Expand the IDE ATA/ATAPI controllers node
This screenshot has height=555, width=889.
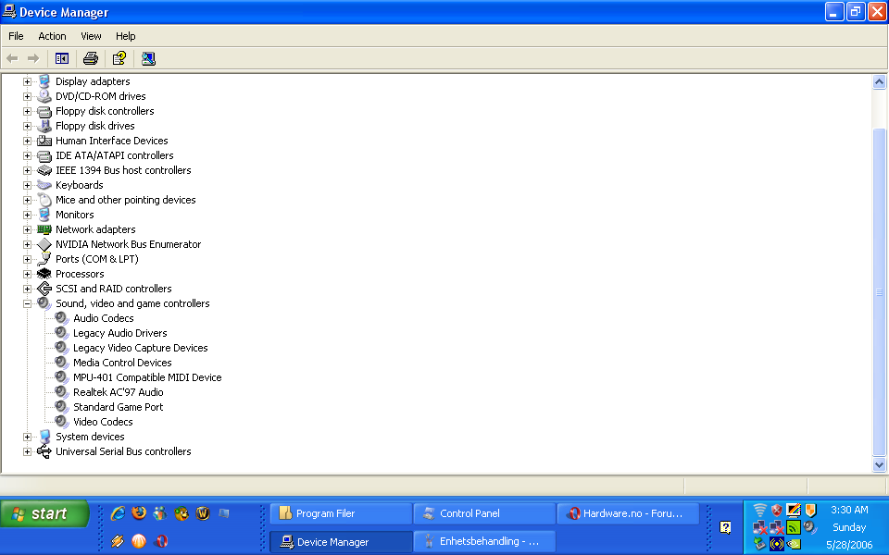27,155
